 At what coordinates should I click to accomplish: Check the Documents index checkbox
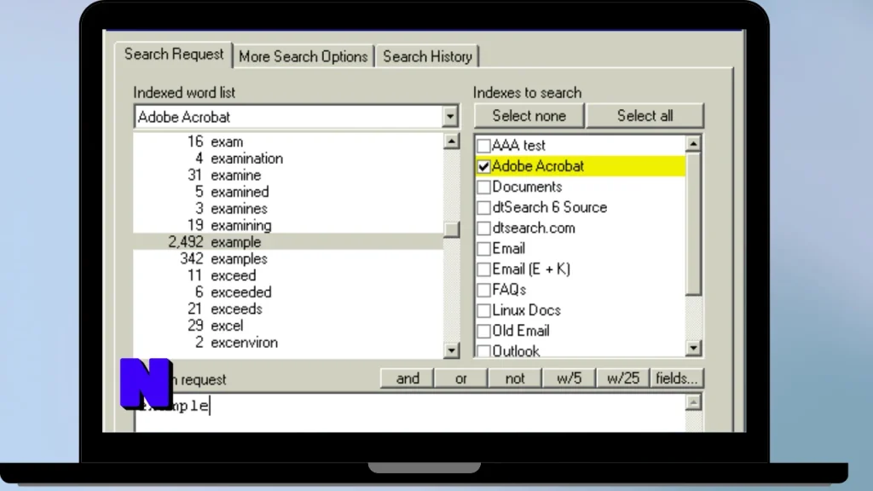[483, 187]
